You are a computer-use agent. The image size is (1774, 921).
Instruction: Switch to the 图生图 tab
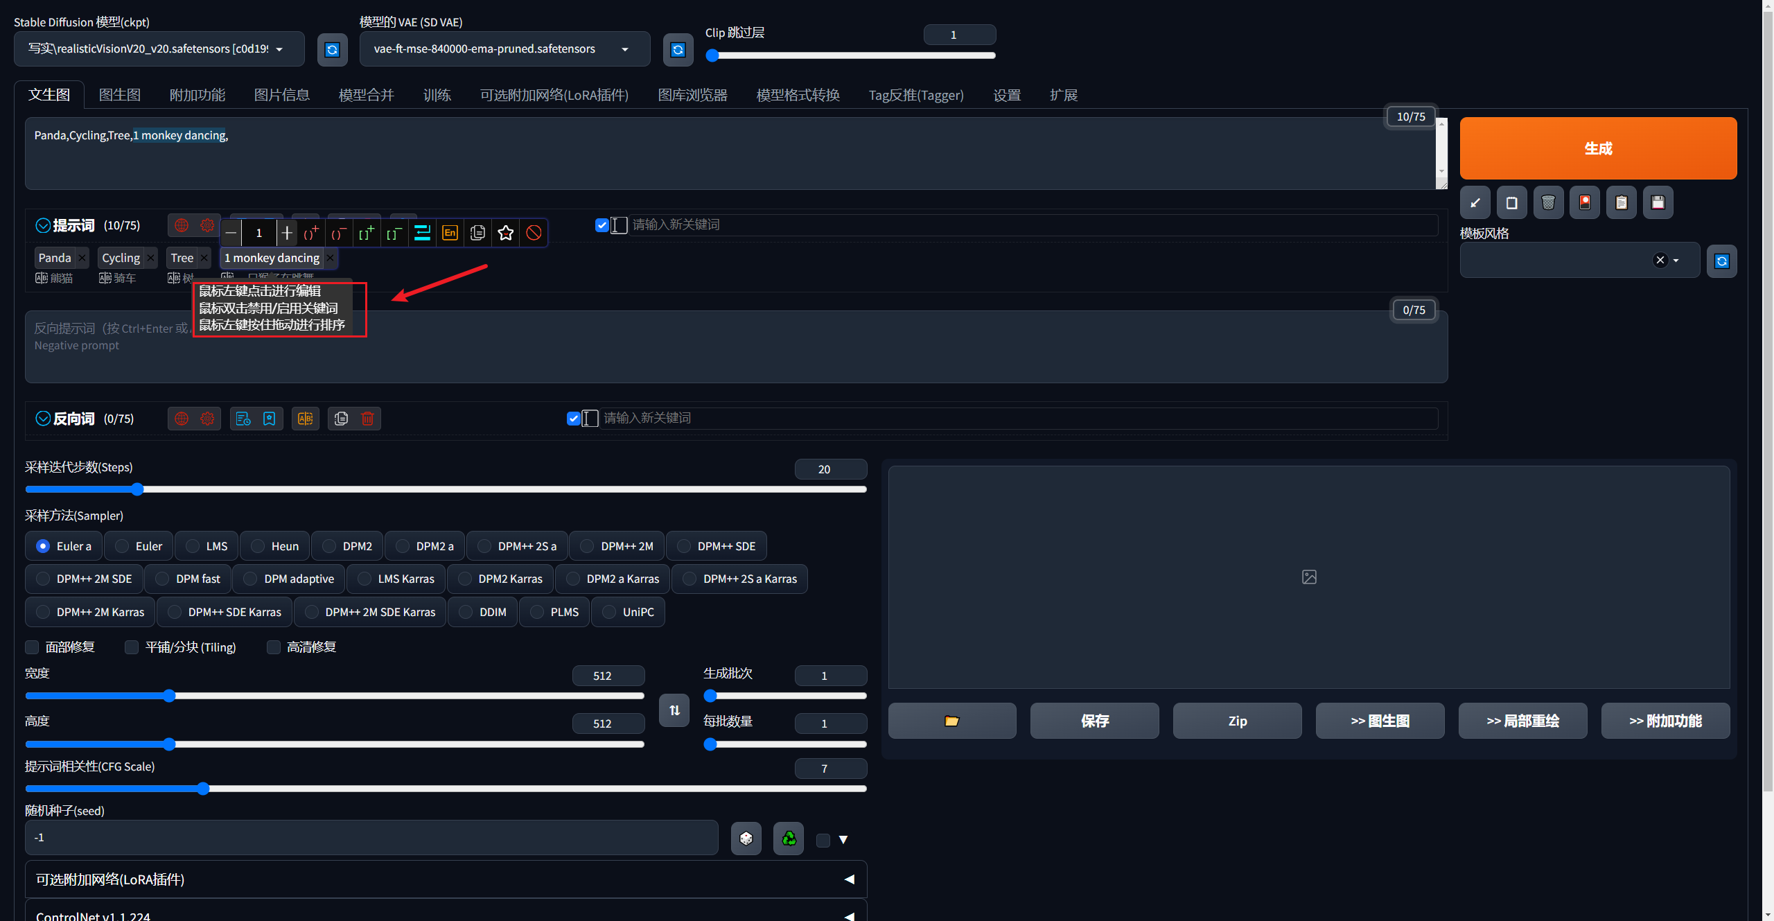pyautogui.click(x=120, y=95)
